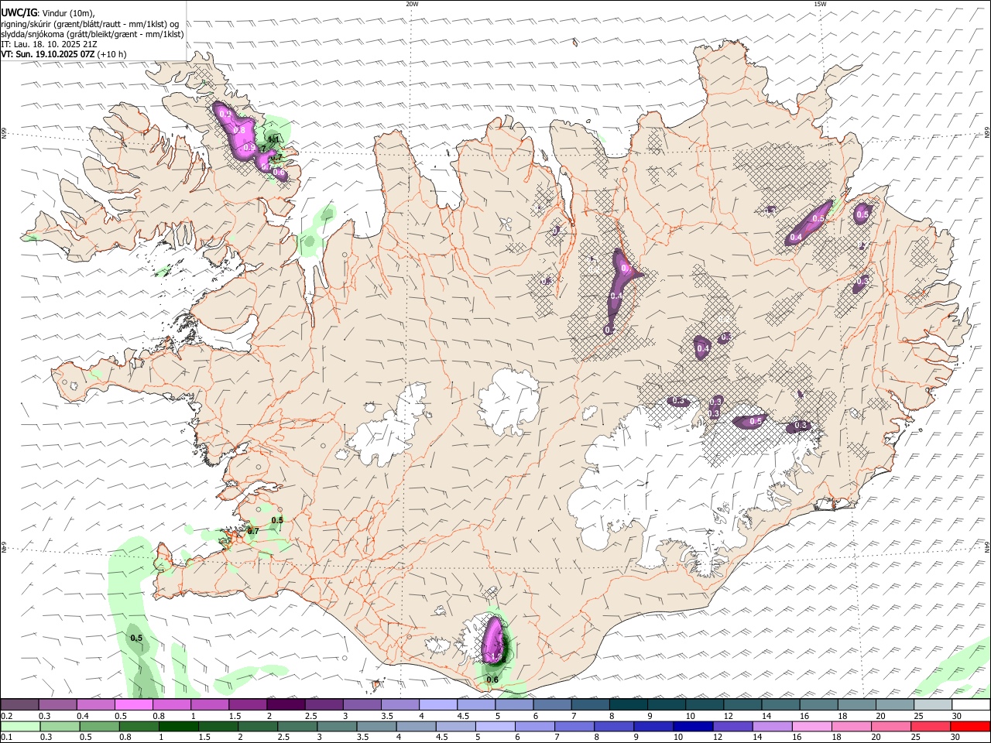Click the '1.1' precipitation value in the Westfjords
Image resolution: width=991 pixels, height=743 pixels.
point(273,139)
